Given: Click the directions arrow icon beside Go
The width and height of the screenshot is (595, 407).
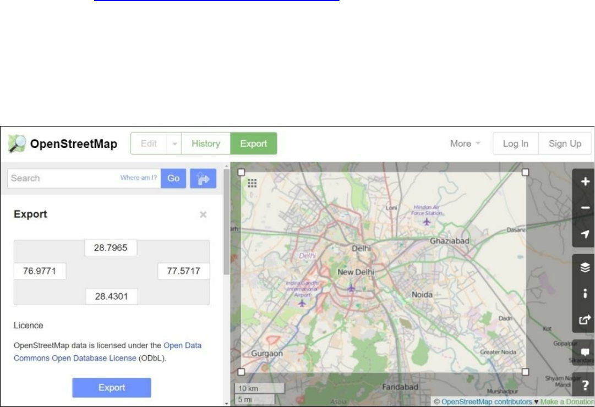Looking at the screenshot, I should (x=203, y=178).
